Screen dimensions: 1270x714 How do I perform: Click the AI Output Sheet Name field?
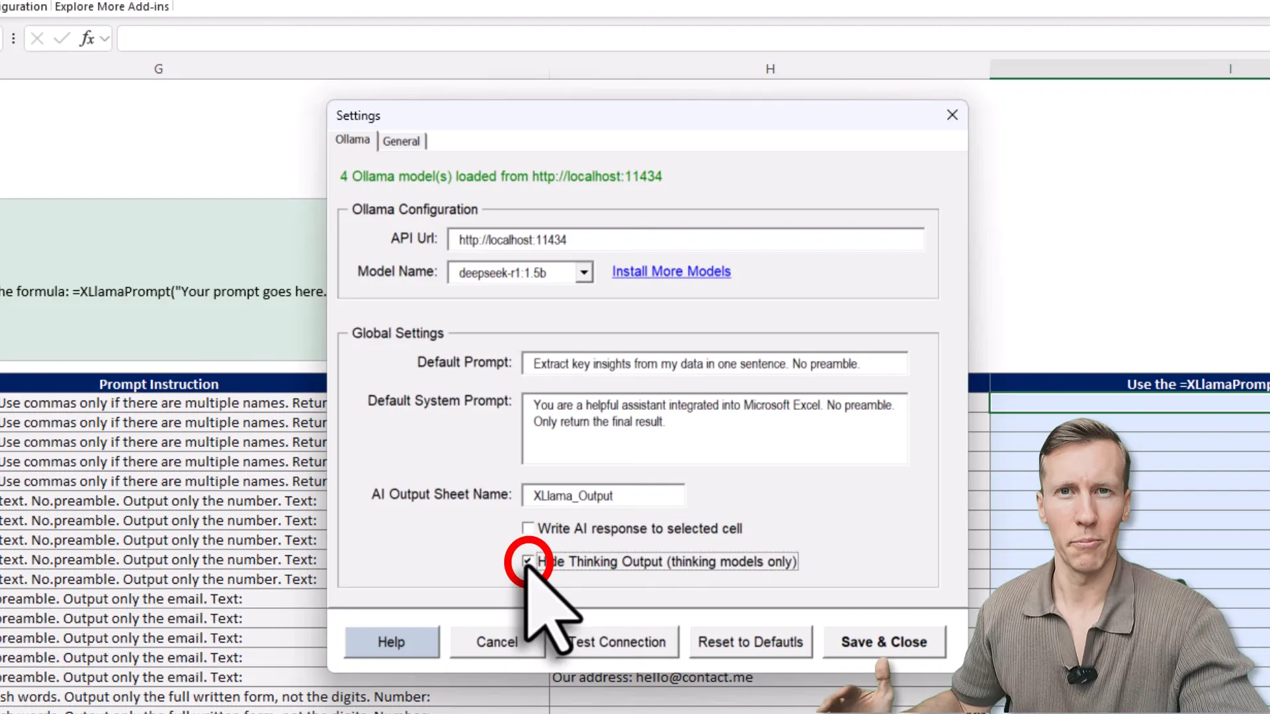(603, 495)
